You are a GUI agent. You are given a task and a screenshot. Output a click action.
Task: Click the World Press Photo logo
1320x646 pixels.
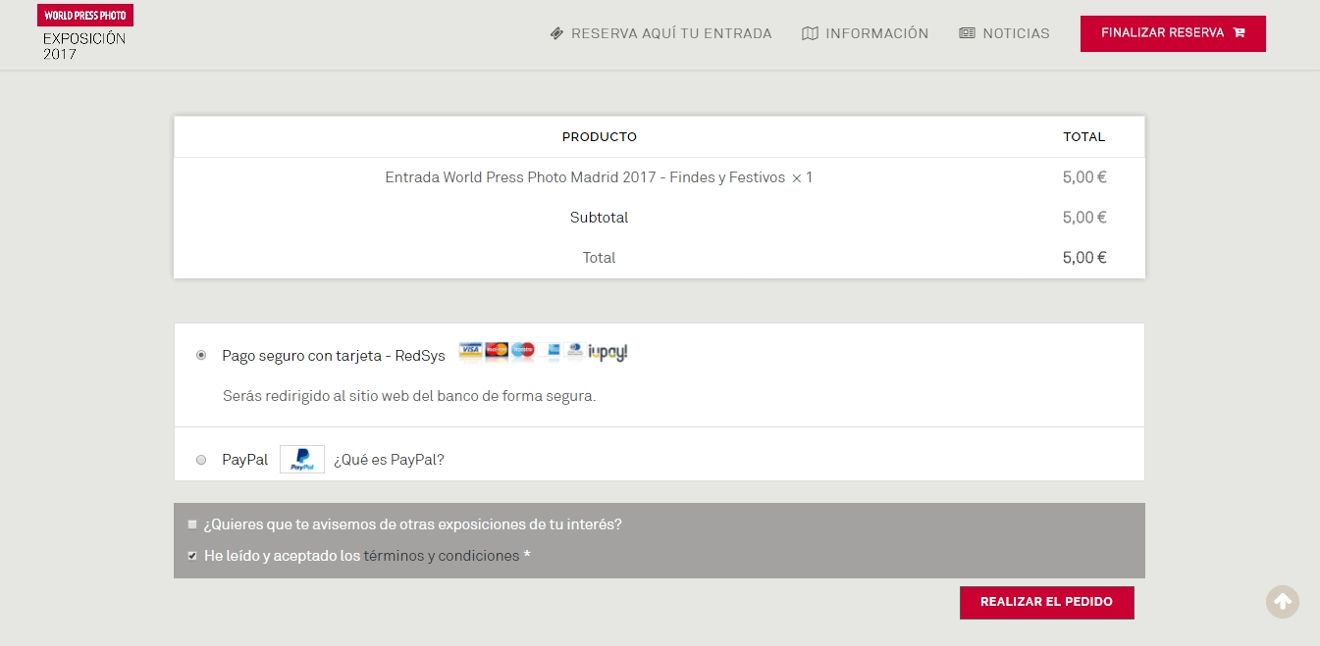pos(85,15)
